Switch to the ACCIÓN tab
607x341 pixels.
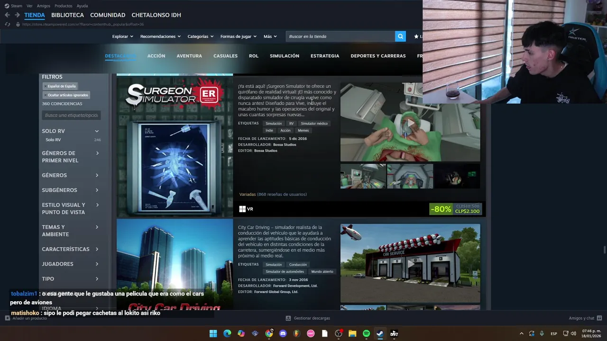[x=156, y=56]
